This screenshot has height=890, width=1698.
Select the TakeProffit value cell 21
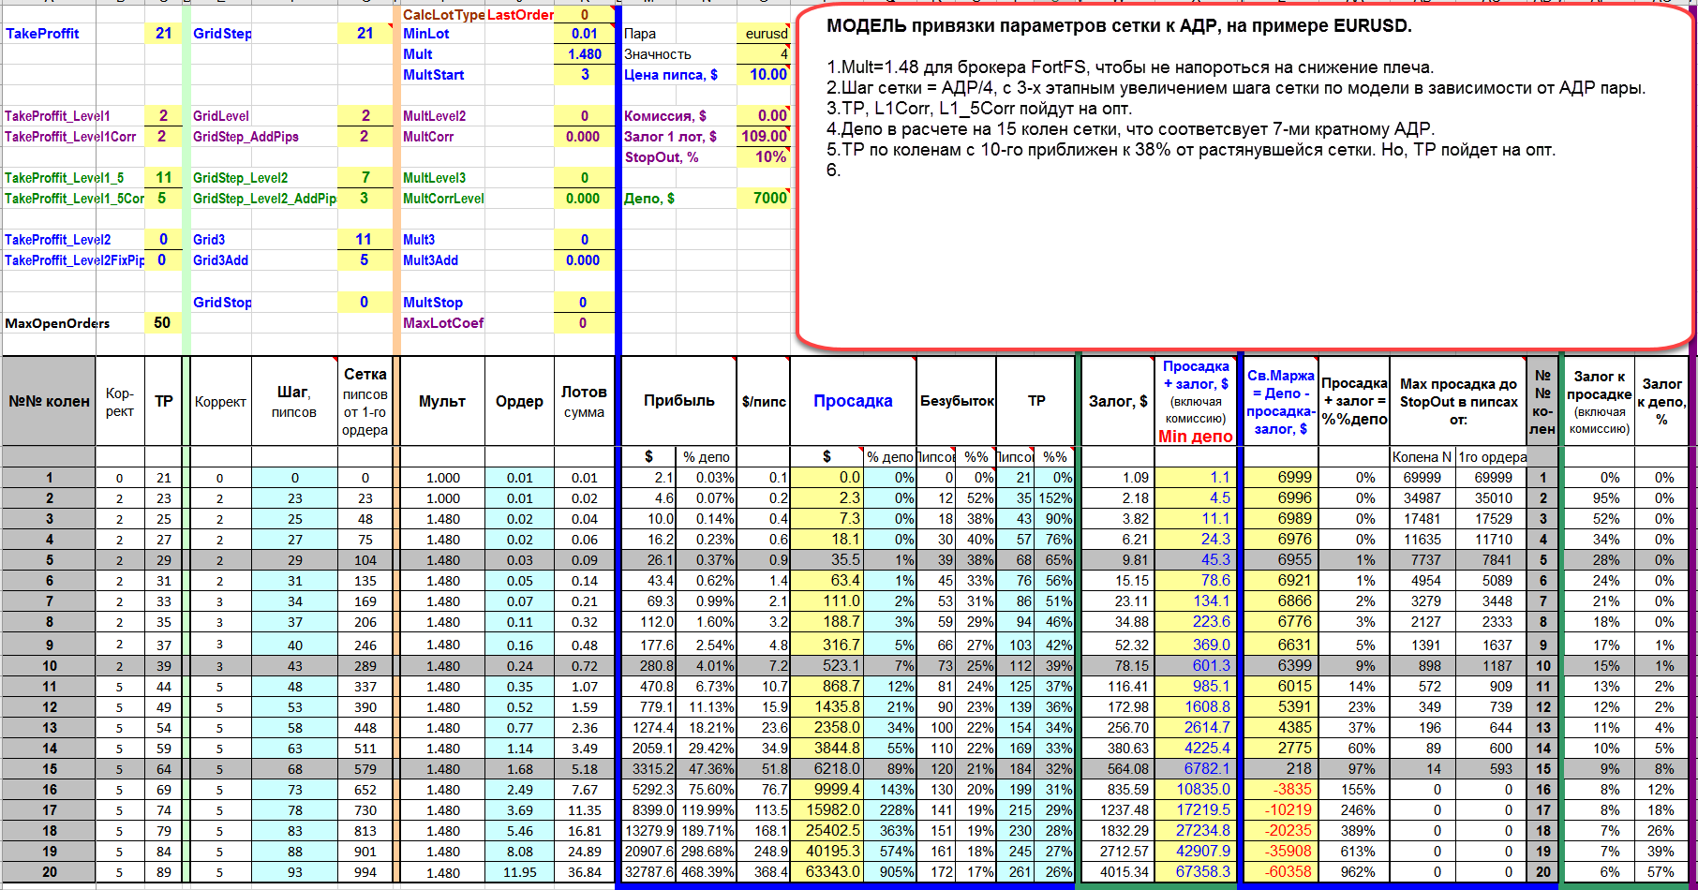point(164,33)
